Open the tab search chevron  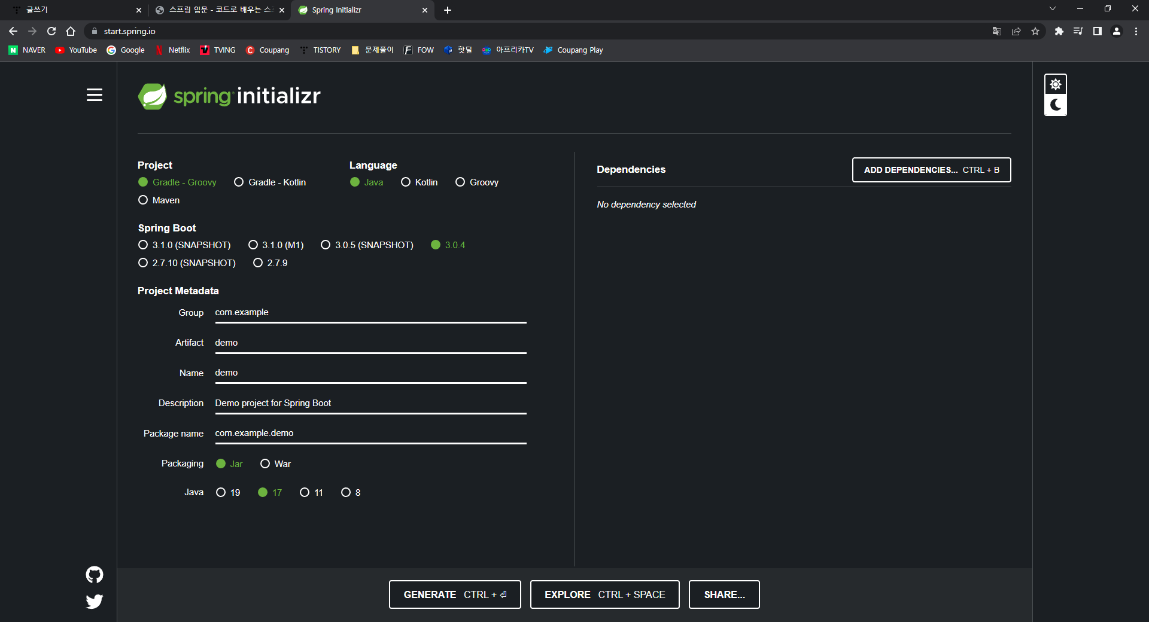[1053, 9]
